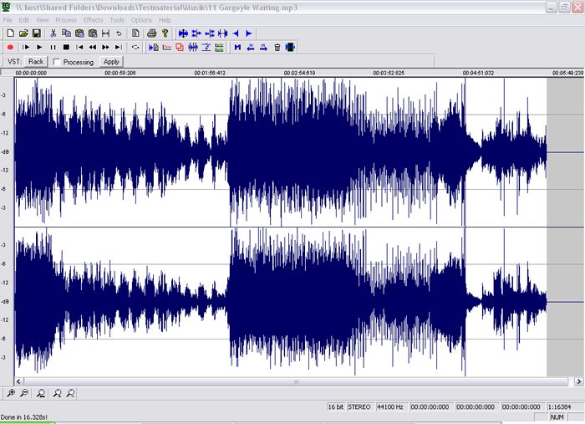This screenshot has width=585, height=424.
Task: Apply the VST effects with Apply
Action: 111,62
